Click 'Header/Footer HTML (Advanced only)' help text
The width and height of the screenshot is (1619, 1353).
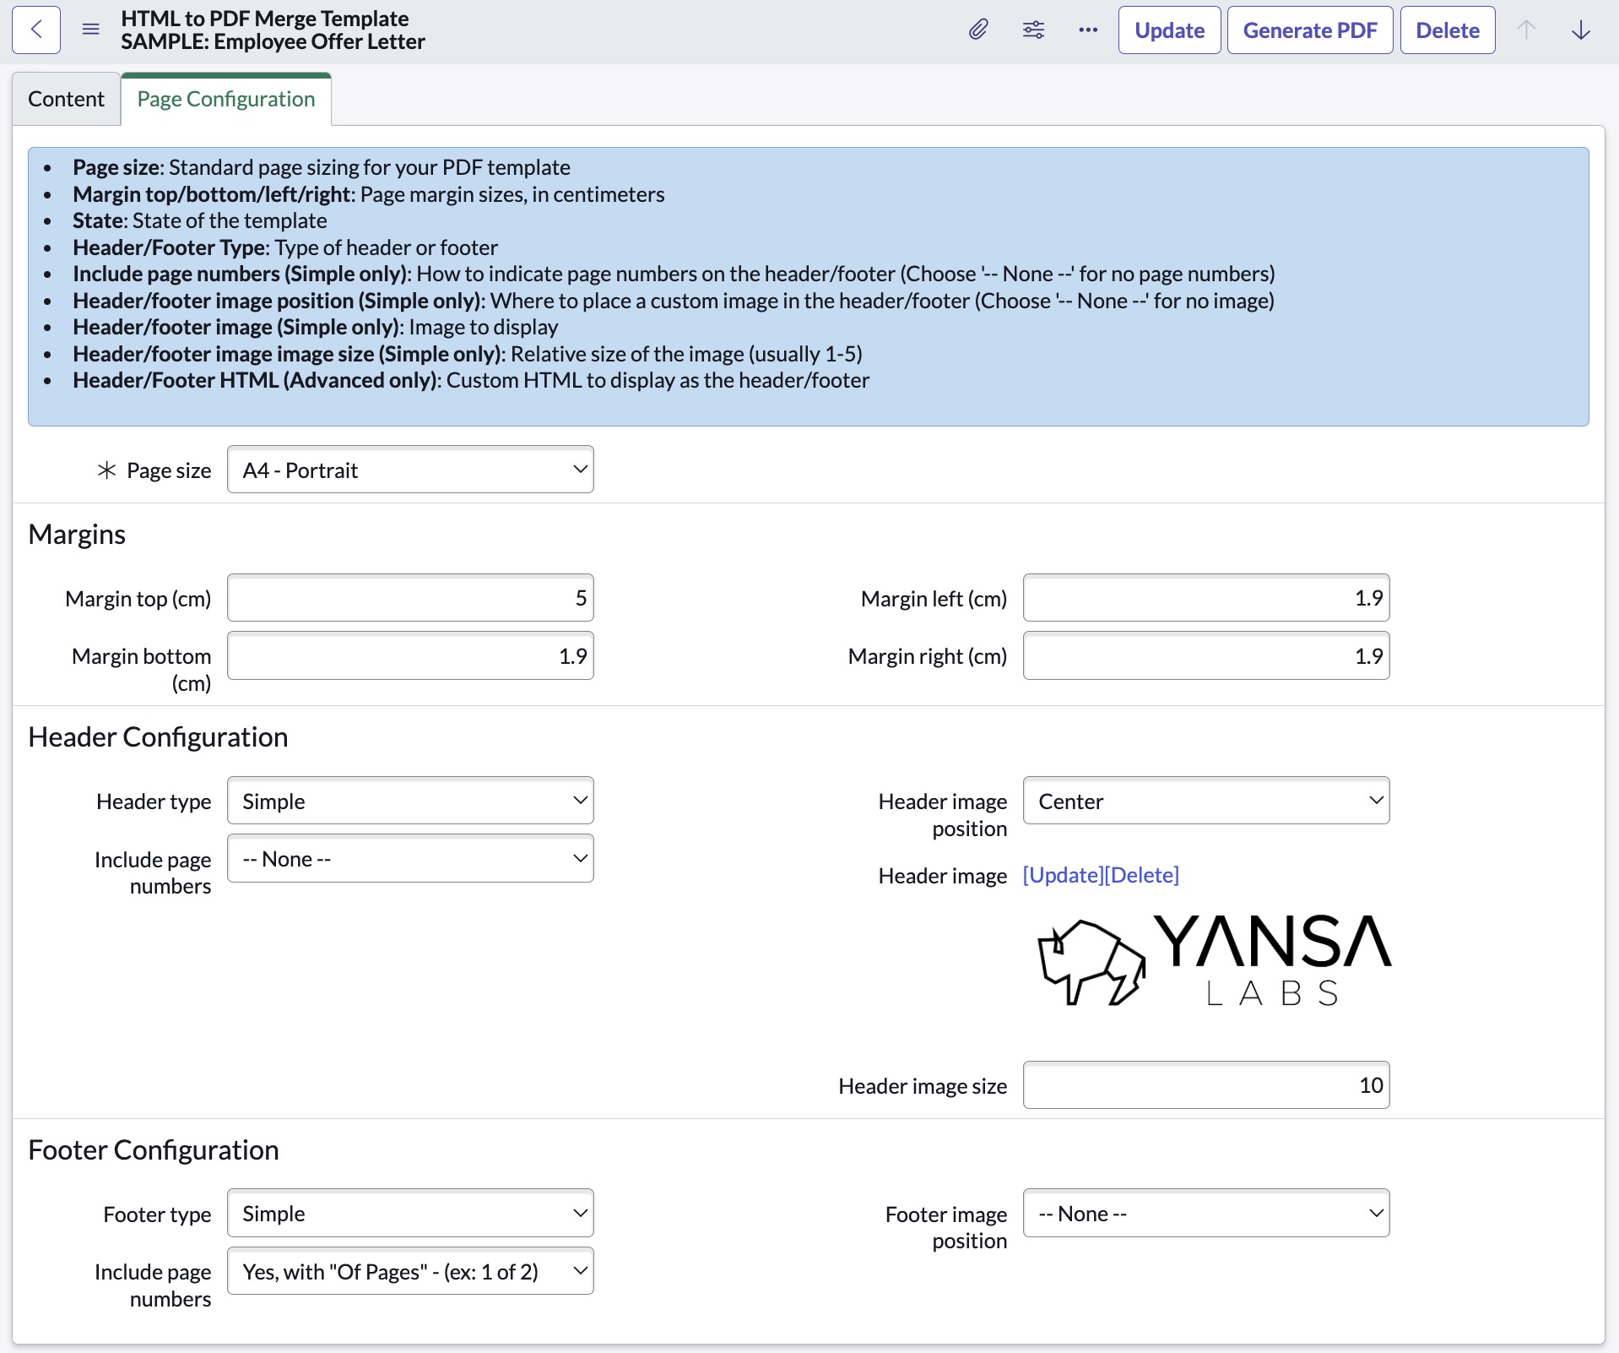(x=471, y=380)
